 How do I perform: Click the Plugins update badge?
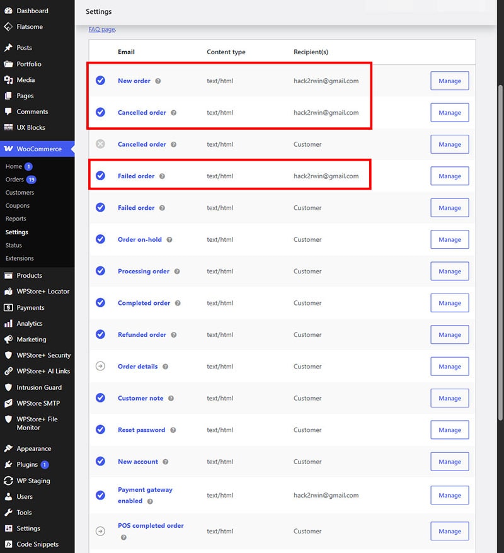pyautogui.click(x=45, y=465)
